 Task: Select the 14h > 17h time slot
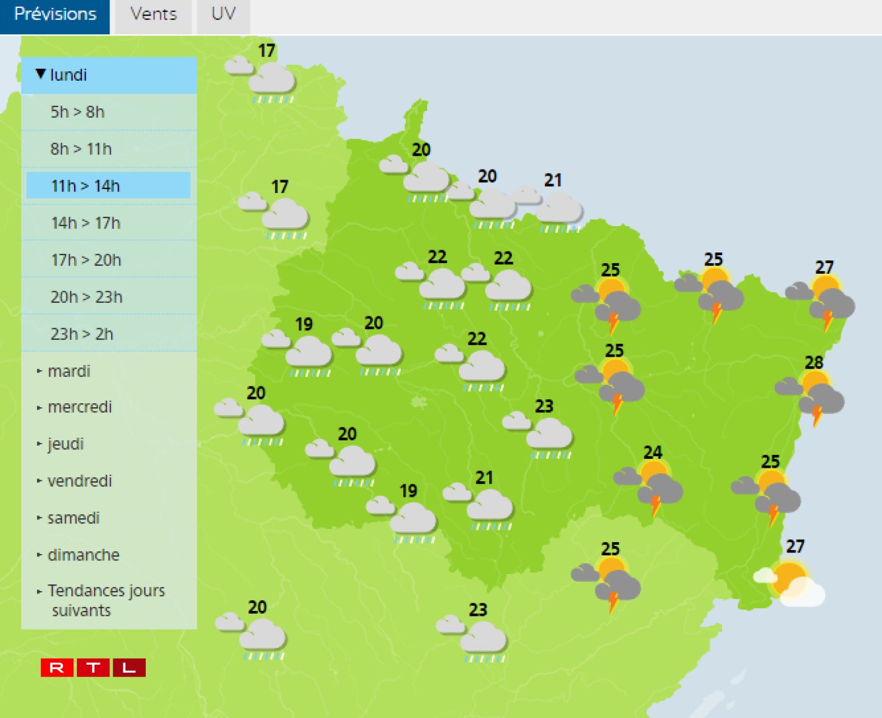pos(86,223)
